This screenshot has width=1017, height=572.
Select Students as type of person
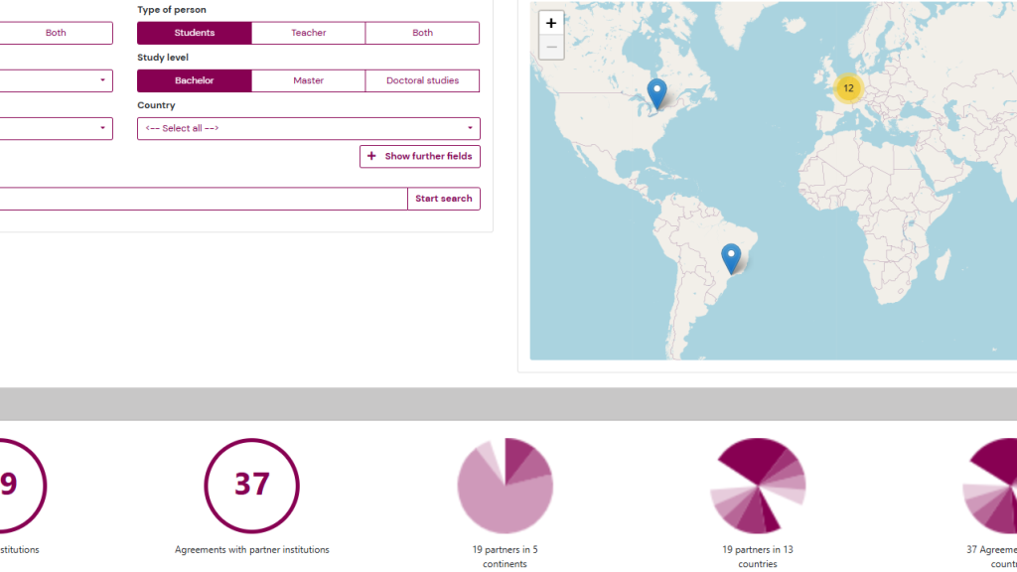pos(195,33)
